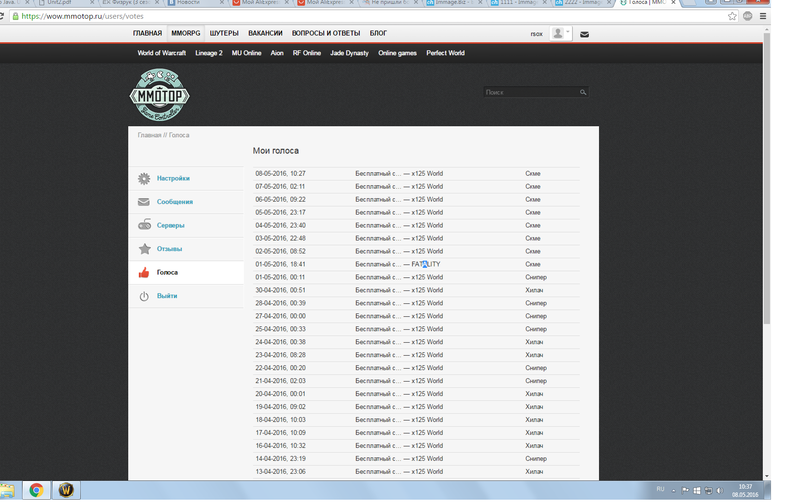Click the star icon beside Отзывы
Screen dimensions: 807x504
[x=144, y=249]
